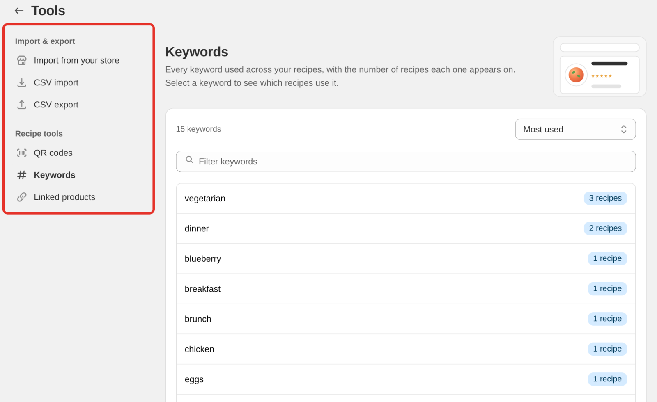Open the Most used sort dropdown
This screenshot has height=402, width=657.
click(575, 129)
